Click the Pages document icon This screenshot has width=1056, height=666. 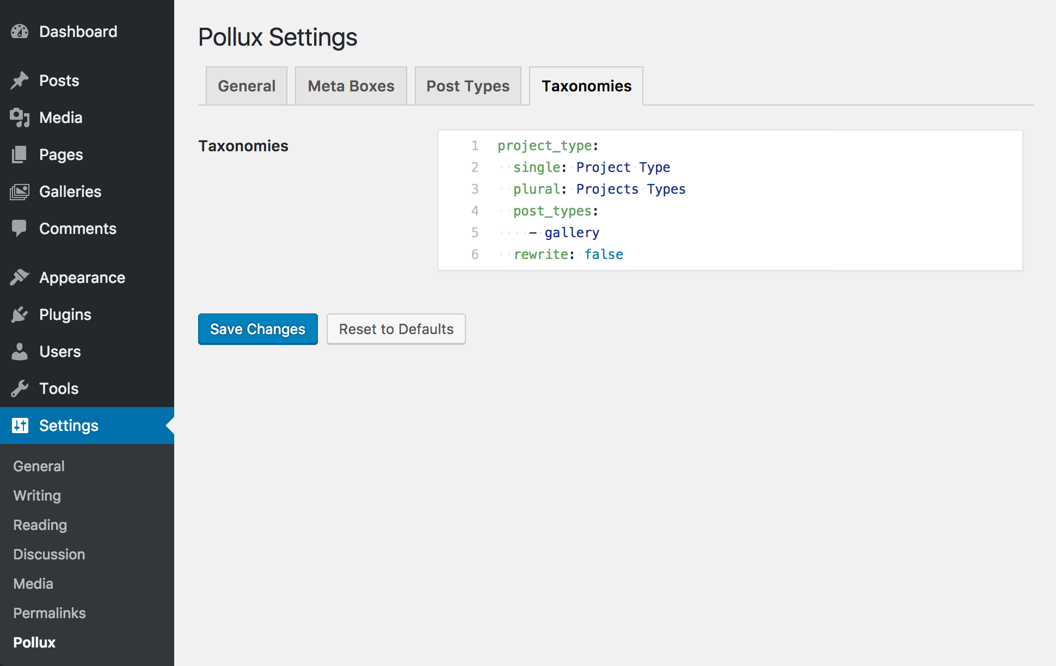[x=20, y=155]
